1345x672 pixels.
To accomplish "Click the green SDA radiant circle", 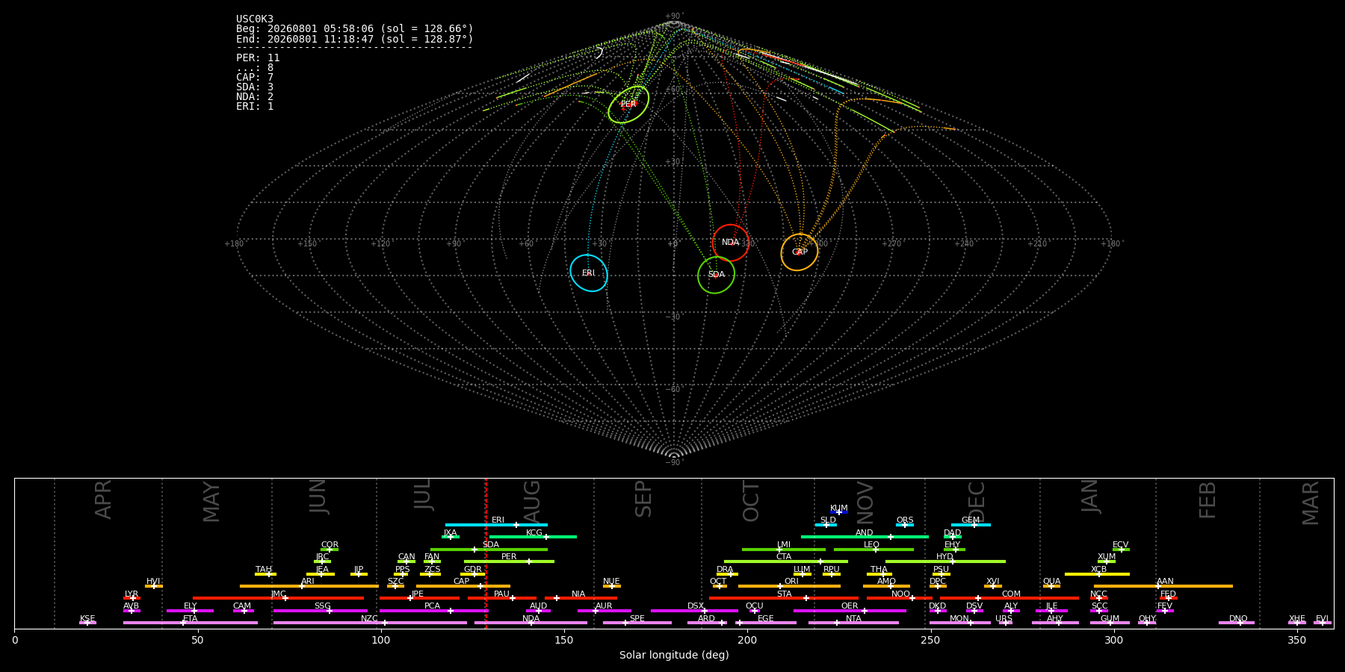I will [x=717, y=275].
